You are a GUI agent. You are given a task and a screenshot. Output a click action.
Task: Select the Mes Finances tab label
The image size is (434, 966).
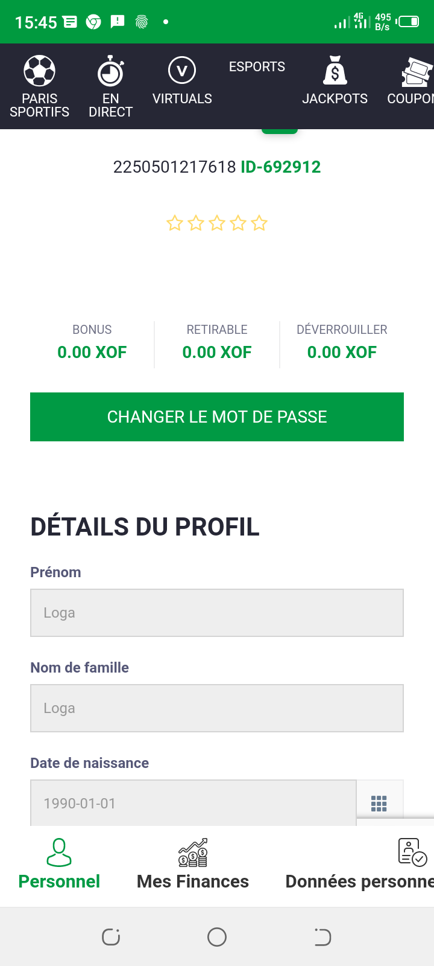pyautogui.click(x=193, y=881)
